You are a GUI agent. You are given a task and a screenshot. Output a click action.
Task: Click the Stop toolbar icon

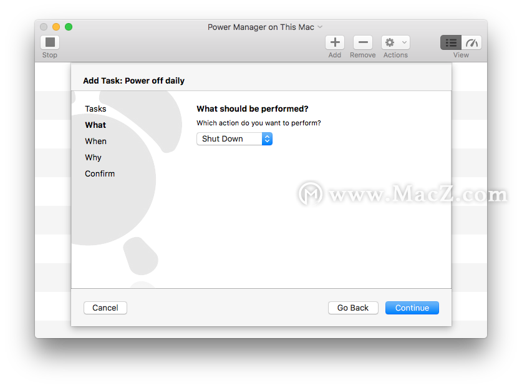[x=50, y=42]
